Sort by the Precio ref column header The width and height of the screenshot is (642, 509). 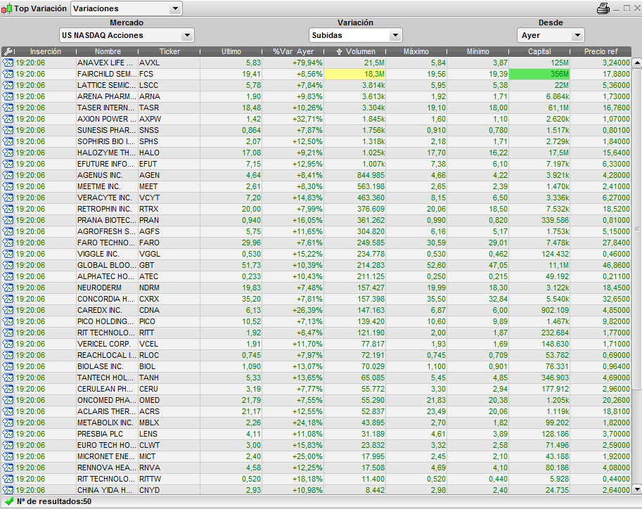(x=601, y=51)
